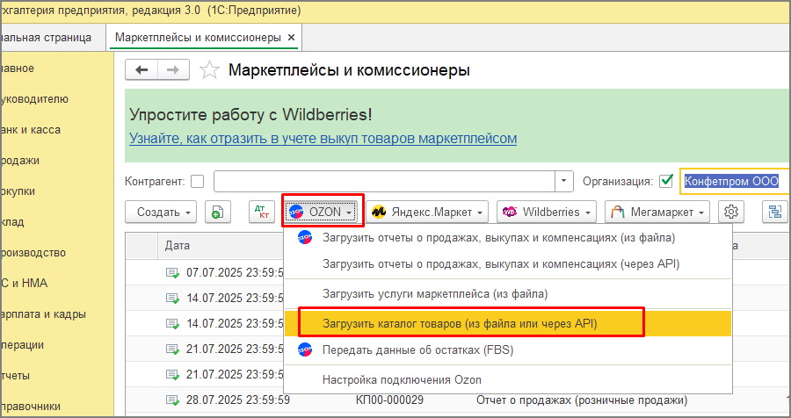This screenshot has width=791, height=418.
Task: Open the Яндекс.Маркет dropdown
Action: click(x=427, y=213)
